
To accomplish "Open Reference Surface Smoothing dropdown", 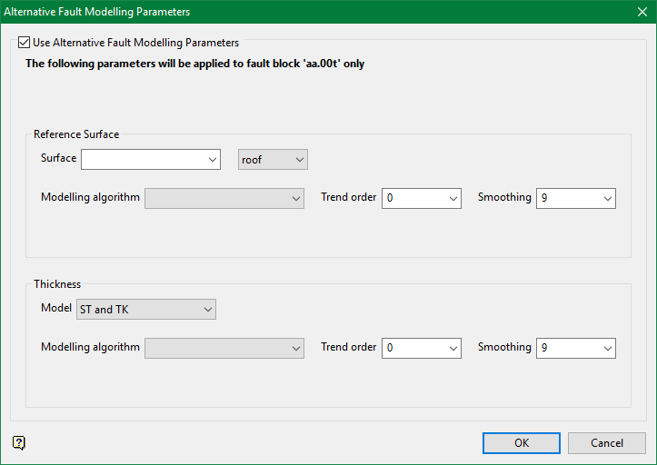I will point(607,198).
